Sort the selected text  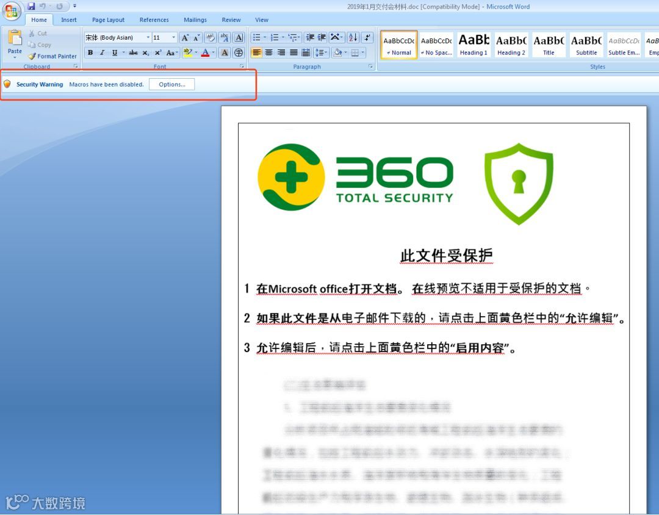353,38
